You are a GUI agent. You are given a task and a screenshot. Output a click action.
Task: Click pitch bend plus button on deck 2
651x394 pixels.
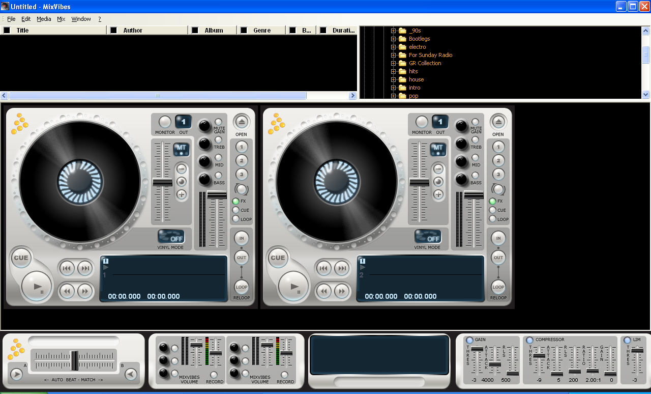[438, 194]
